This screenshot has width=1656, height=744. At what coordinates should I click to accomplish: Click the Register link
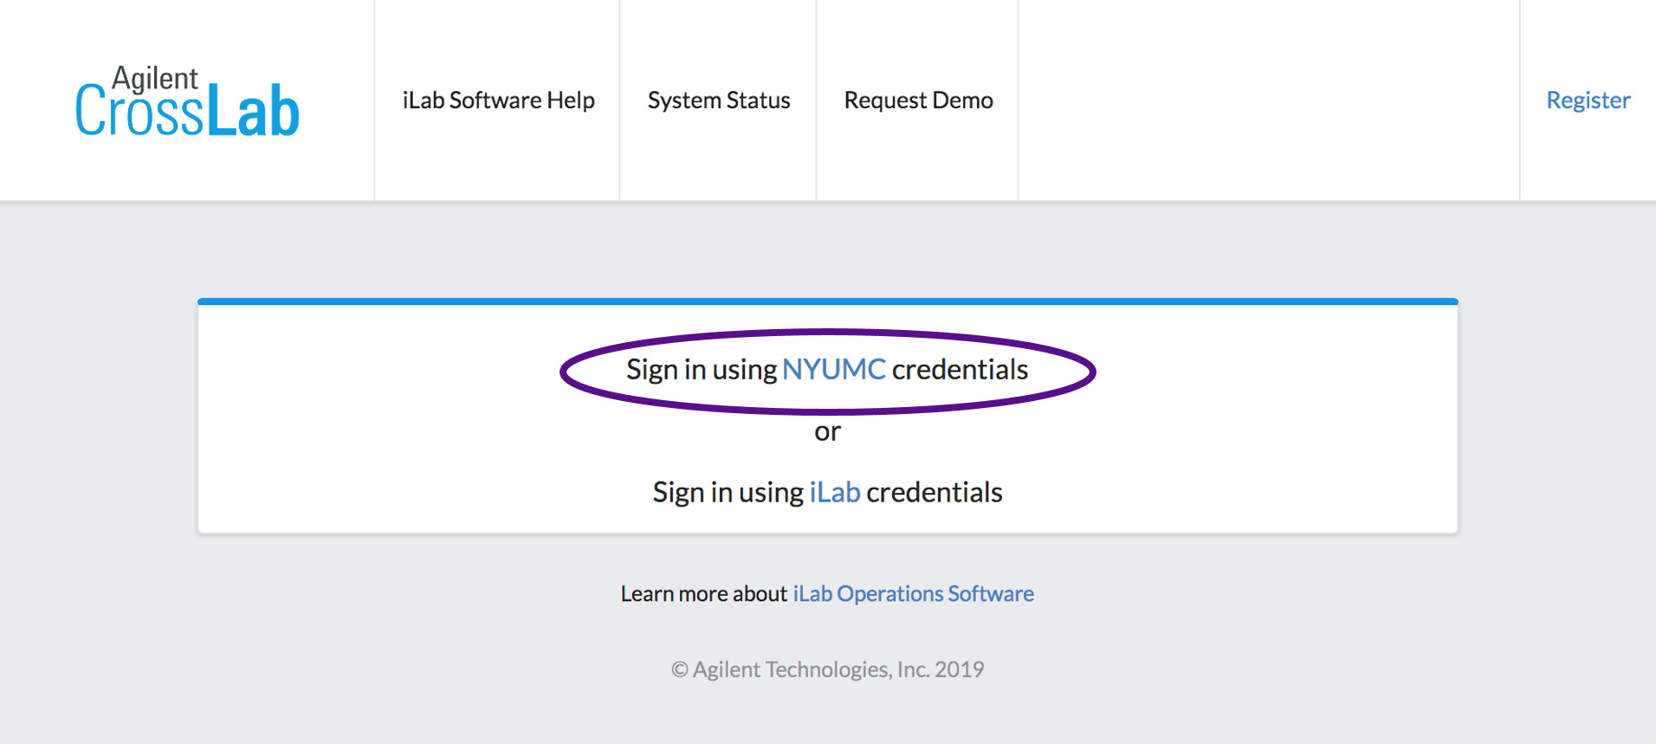click(1588, 100)
